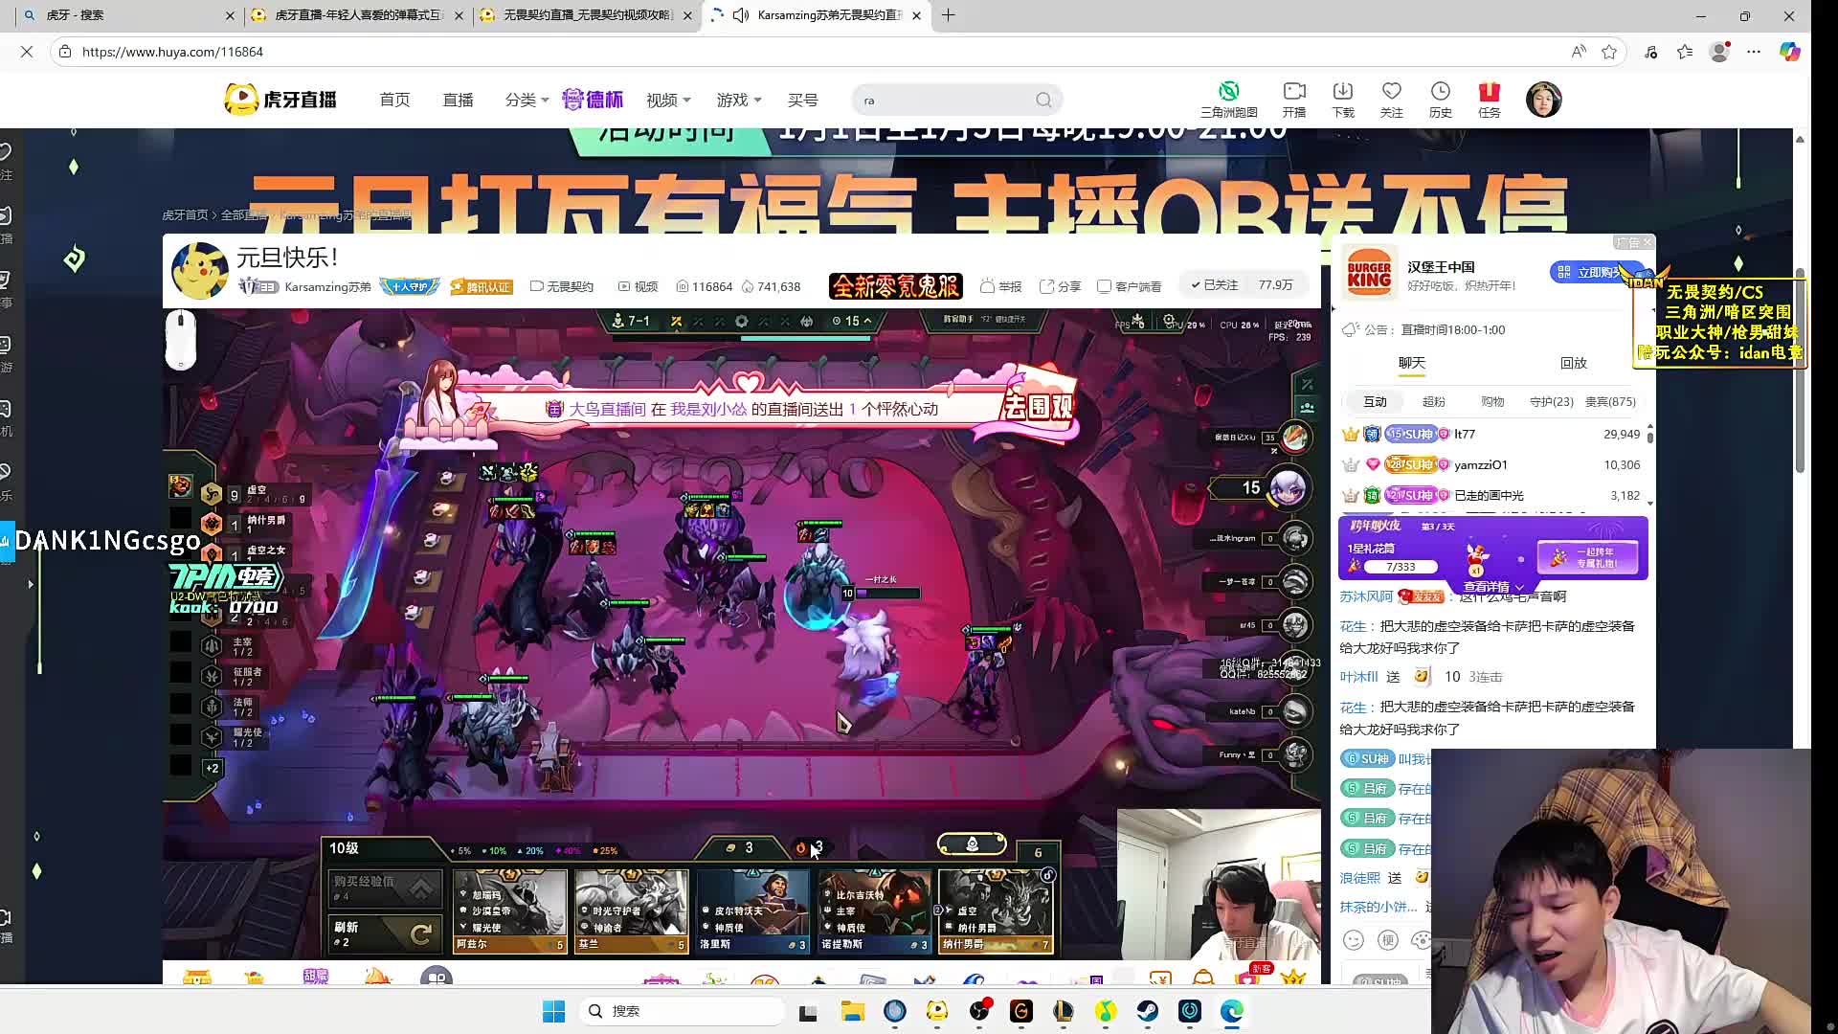
Task: Open the 开播 go-live camera icon
Action: [1294, 92]
